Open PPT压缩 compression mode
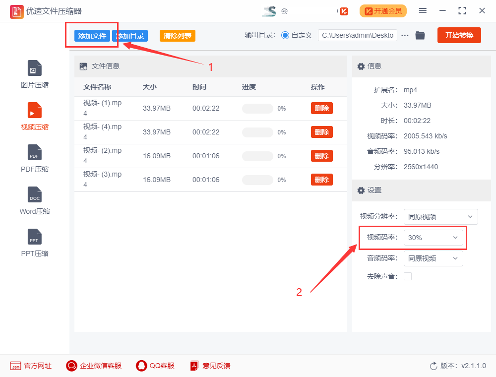This screenshot has width=496, height=377. [x=34, y=242]
